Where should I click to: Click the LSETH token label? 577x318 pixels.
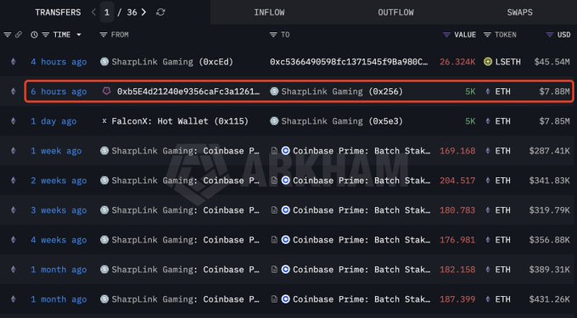coord(507,62)
